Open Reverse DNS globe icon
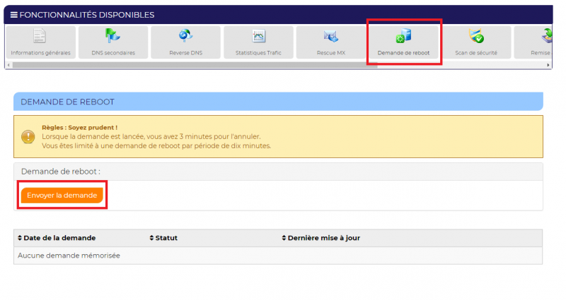This screenshot has width=566, height=300. (186, 36)
